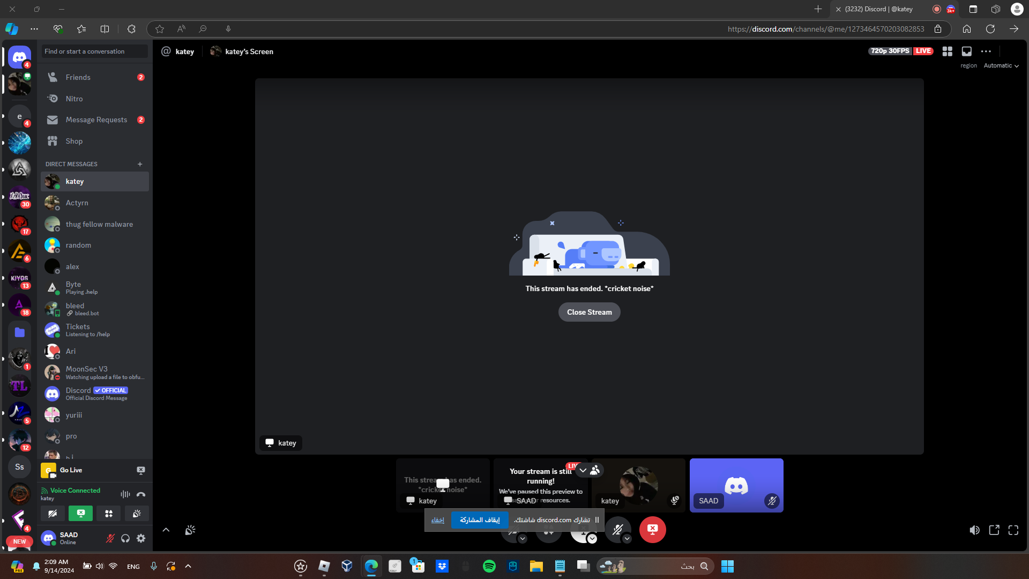This screenshot has height=579, width=1029.
Task: Open direct message with Actyrn
Action: (95, 203)
